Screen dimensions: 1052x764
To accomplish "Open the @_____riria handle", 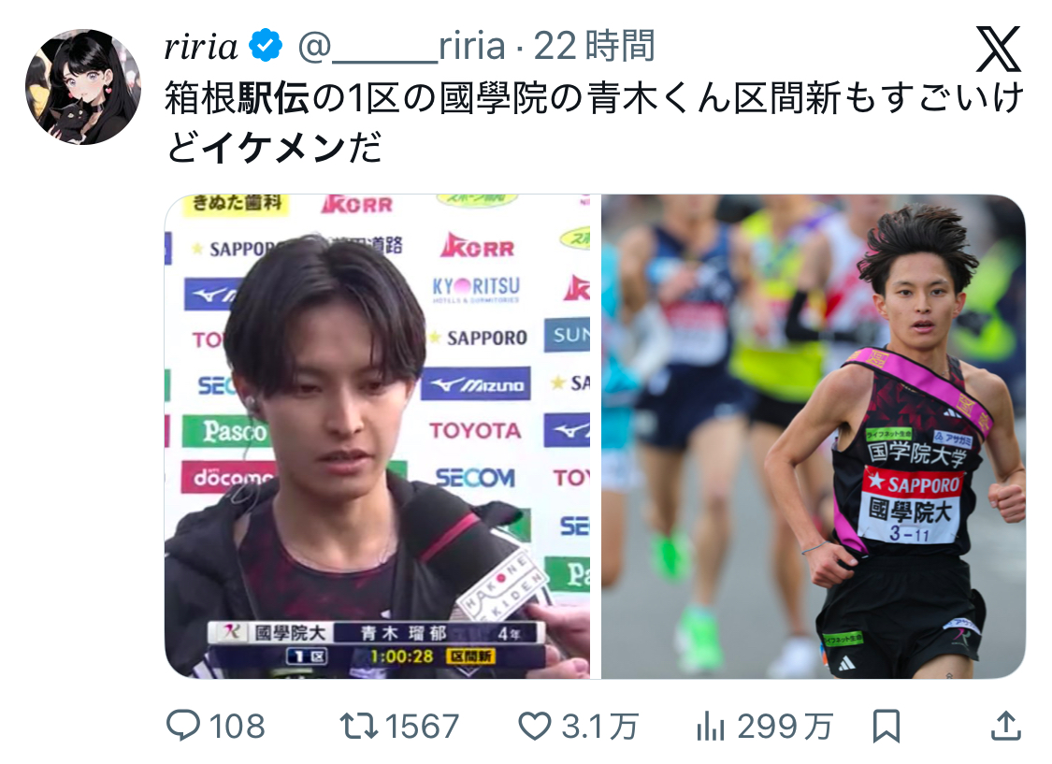I will pyautogui.click(x=402, y=46).
